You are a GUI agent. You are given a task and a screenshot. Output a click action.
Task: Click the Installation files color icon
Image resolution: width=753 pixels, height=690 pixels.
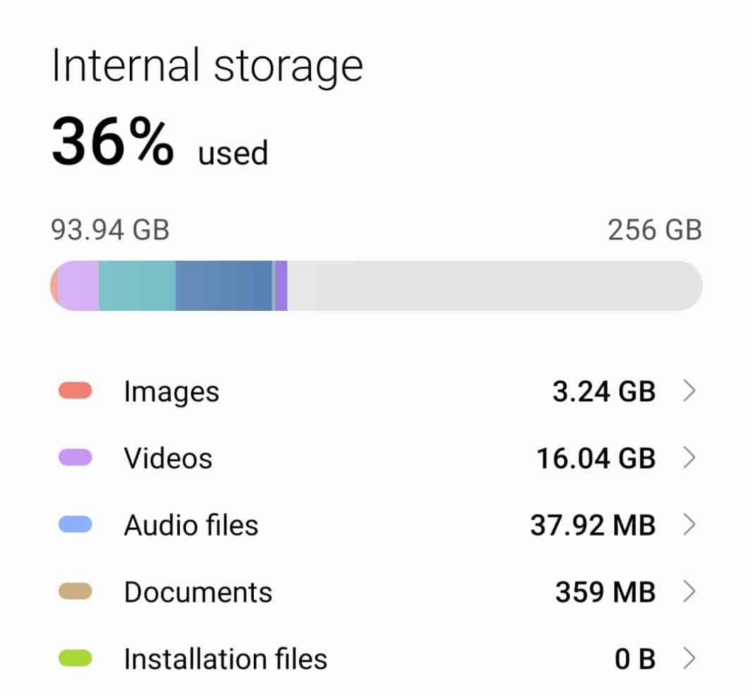coord(76,659)
